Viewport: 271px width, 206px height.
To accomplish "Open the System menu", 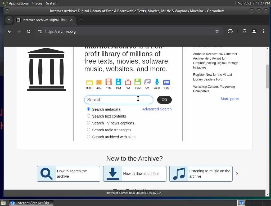I will [52, 3].
